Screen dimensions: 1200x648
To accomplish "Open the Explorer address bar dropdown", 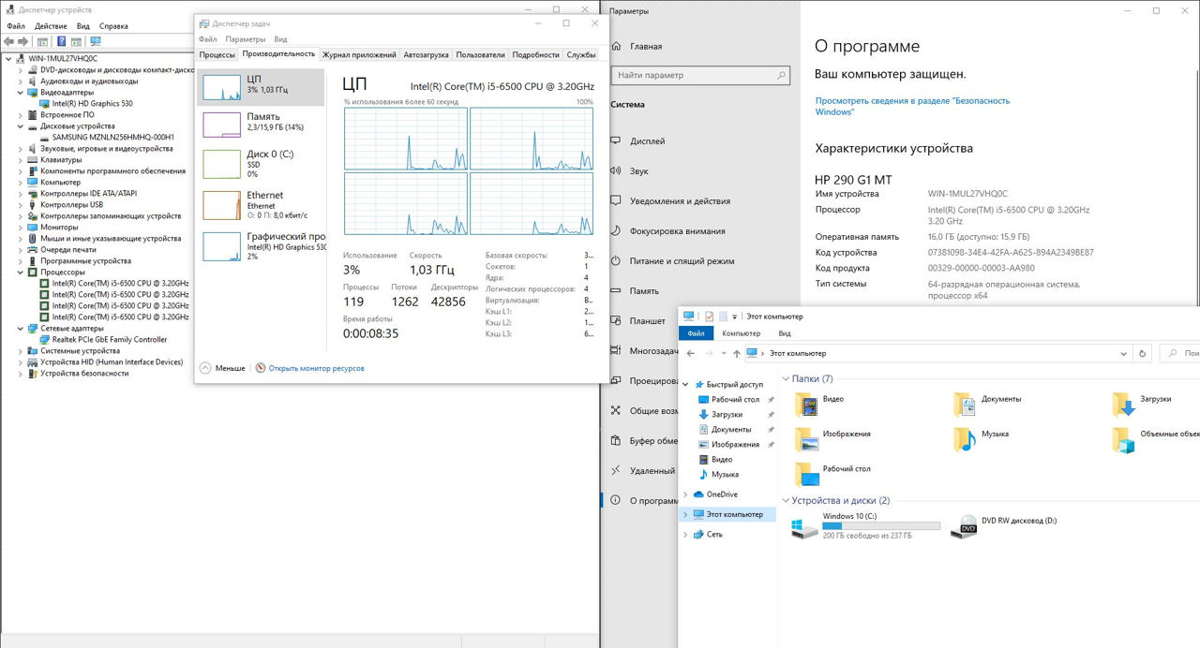I will 1124,354.
